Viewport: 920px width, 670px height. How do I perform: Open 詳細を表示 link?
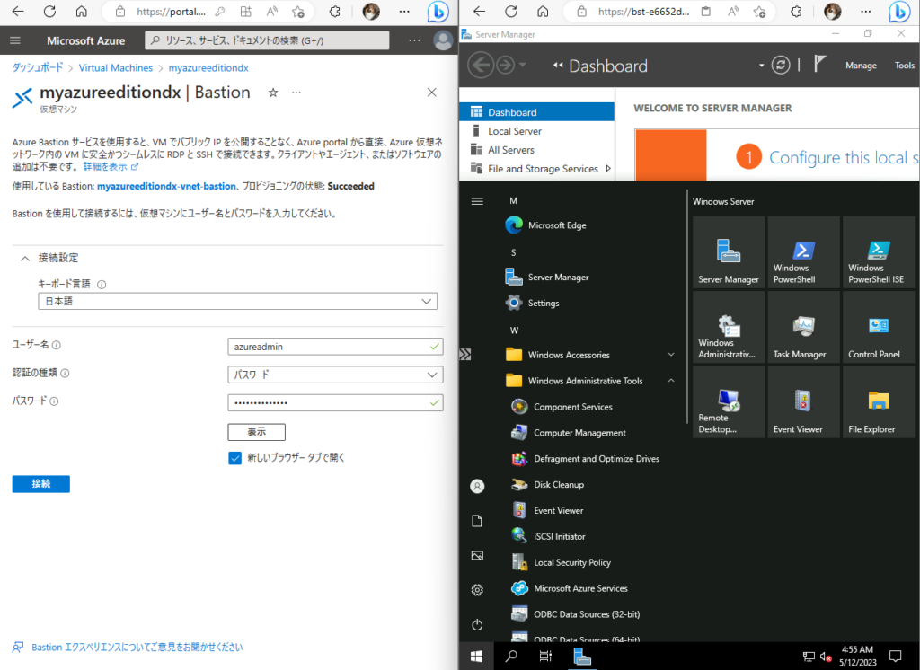click(111, 167)
